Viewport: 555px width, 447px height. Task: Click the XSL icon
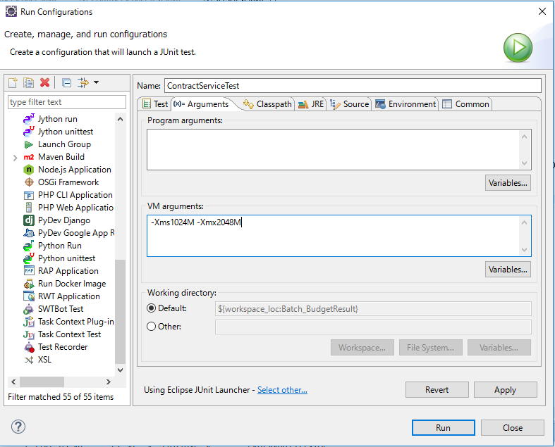tap(29, 360)
